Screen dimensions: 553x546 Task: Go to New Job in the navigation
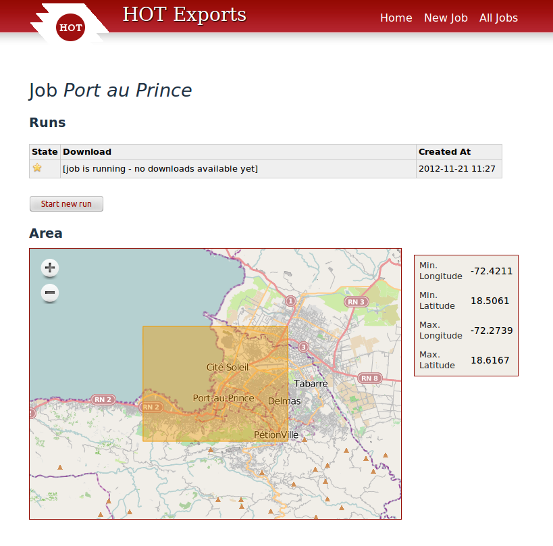(446, 18)
